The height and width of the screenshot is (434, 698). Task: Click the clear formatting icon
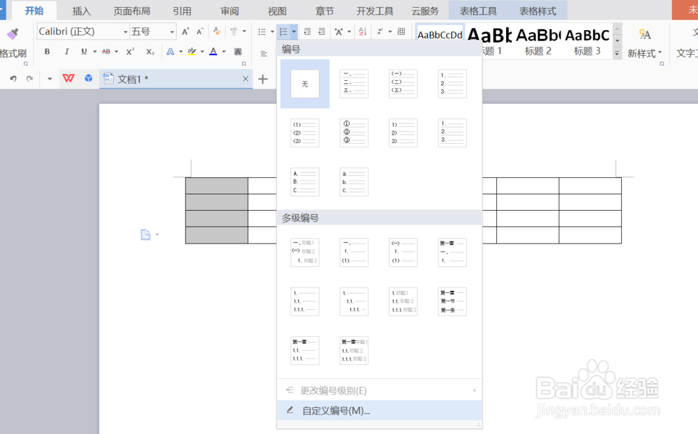216,31
